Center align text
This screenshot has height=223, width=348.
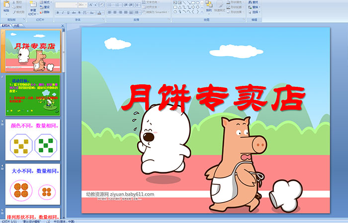(x=115, y=12)
